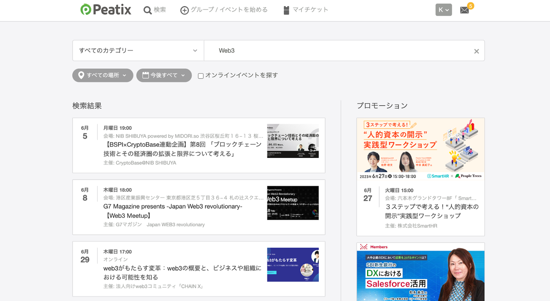Open マイチケット ticket icon
This screenshot has height=301, width=550.
(286, 10)
